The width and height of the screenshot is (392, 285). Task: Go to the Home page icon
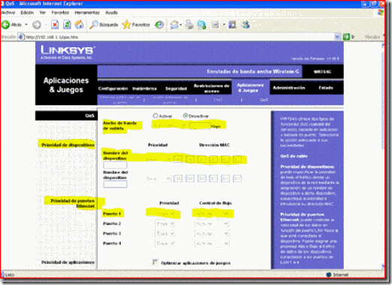pos(80,25)
